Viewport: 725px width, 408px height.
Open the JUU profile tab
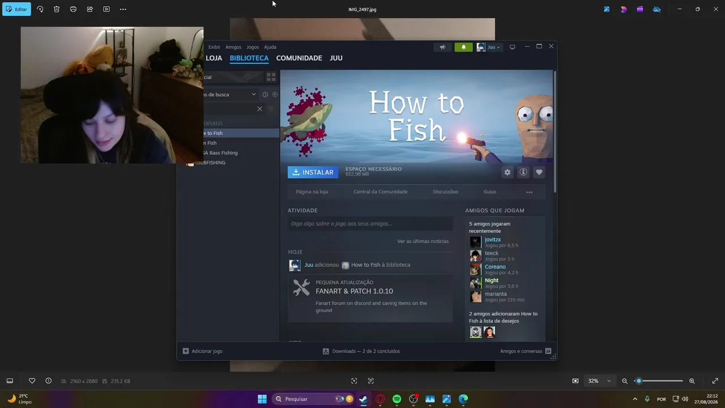[x=336, y=58]
